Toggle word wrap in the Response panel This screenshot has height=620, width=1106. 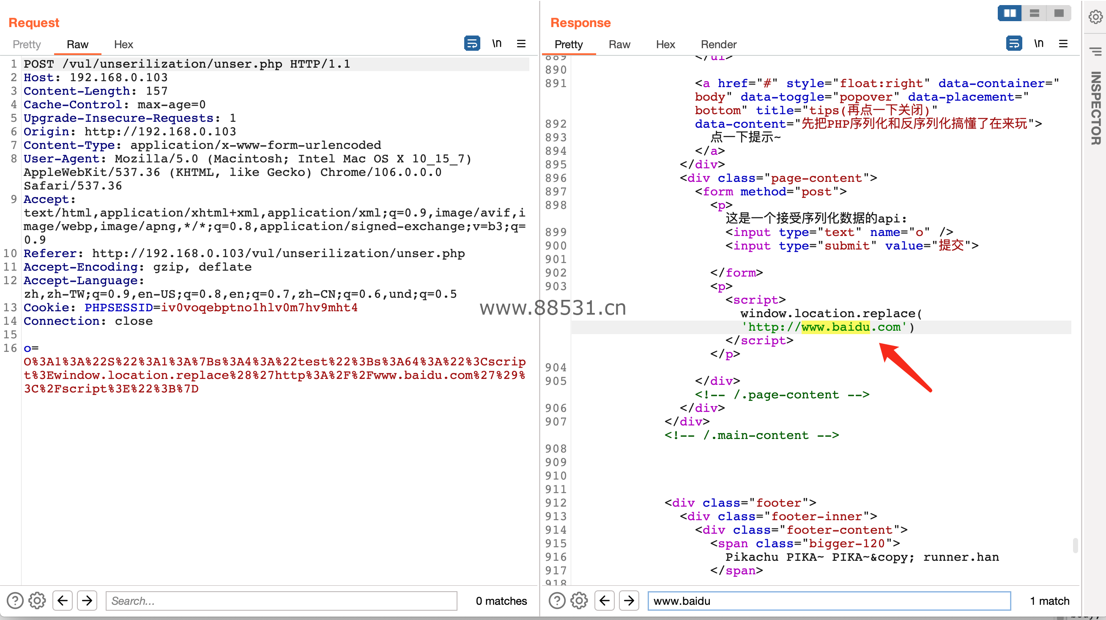tap(1014, 44)
